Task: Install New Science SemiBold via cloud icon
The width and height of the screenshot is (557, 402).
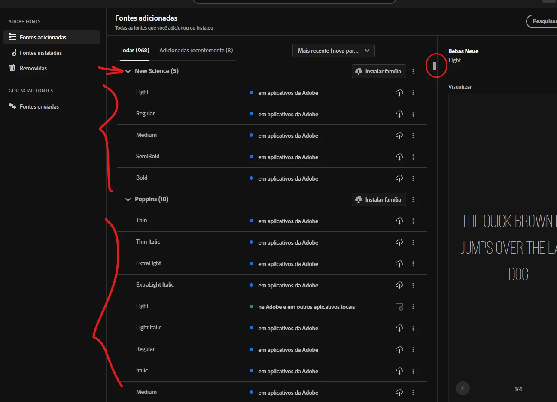Action: [x=399, y=157]
